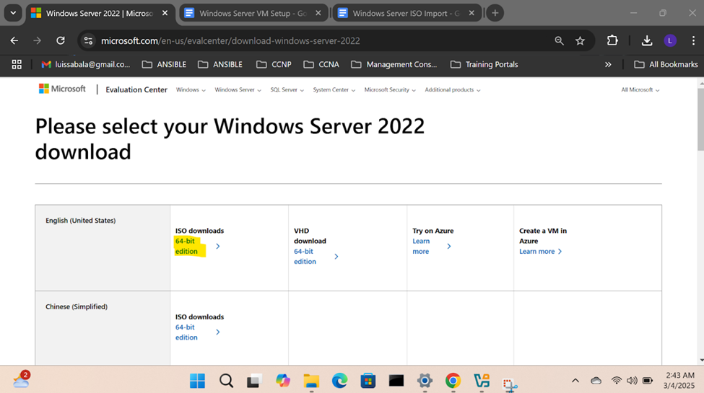Download English ISO 64-bit edition
This screenshot has height=393, width=704.
click(x=198, y=247)
